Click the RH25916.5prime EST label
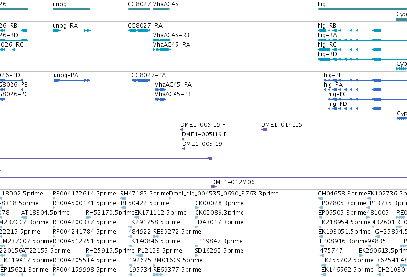The width and height of the screenshot is (407, 277). pos(110,251)
